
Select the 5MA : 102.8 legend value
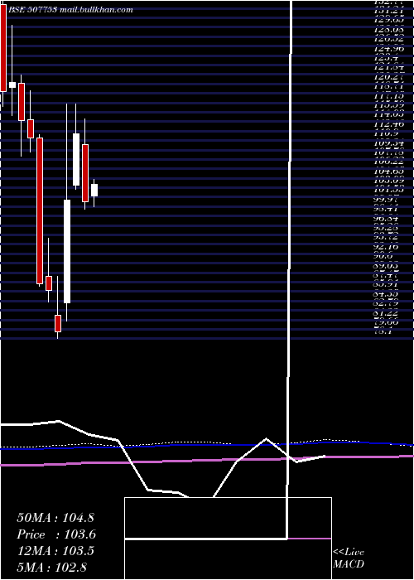tap(52, 567)
